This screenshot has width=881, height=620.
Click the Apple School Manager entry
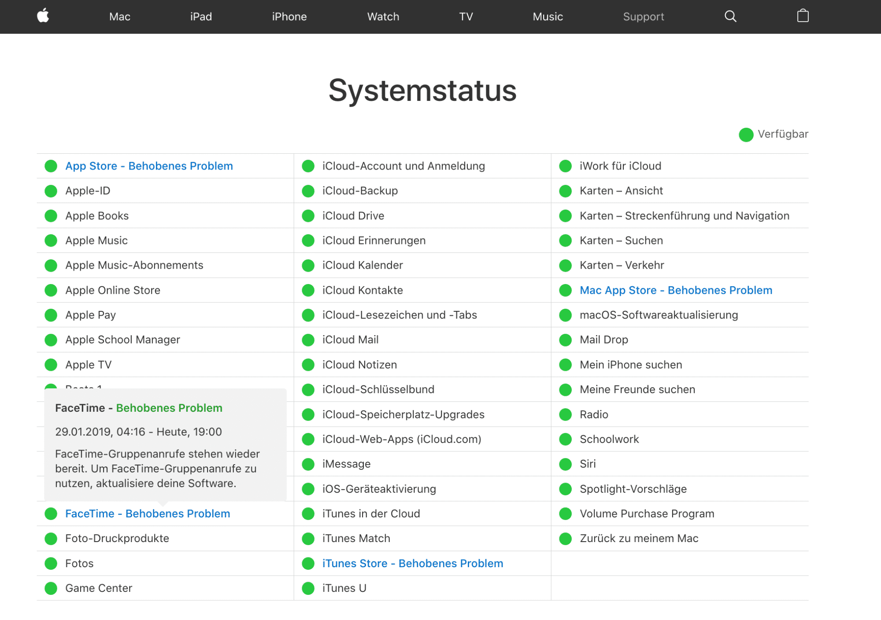coord(123,340)
